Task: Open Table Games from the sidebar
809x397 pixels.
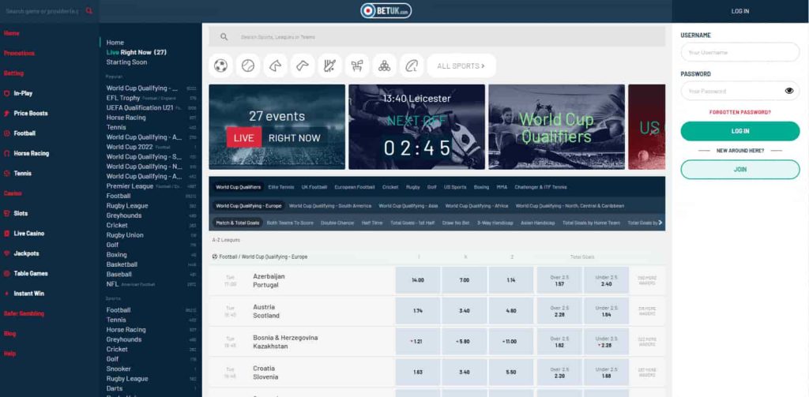Action: coord(30,273)
